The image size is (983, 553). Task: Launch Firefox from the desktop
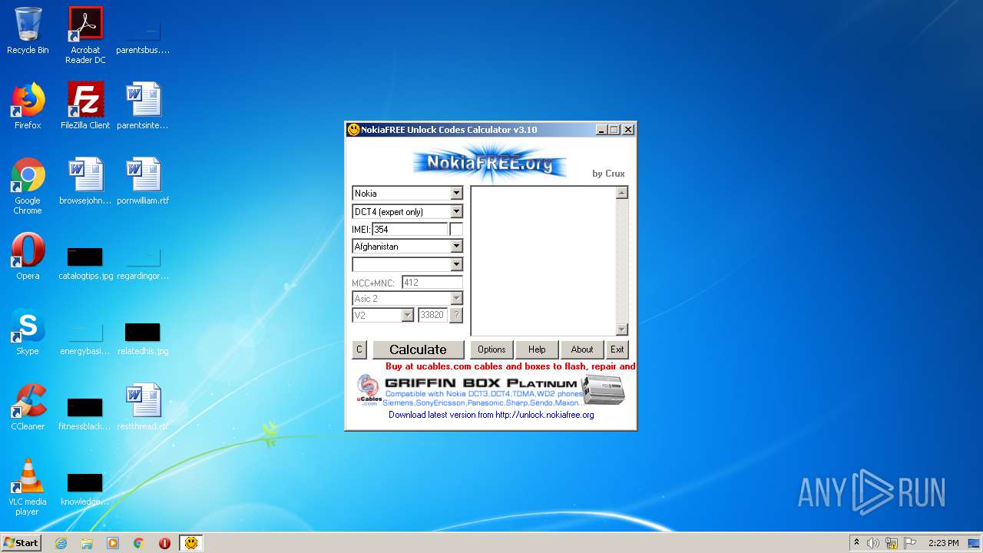[x=28, y=106]
